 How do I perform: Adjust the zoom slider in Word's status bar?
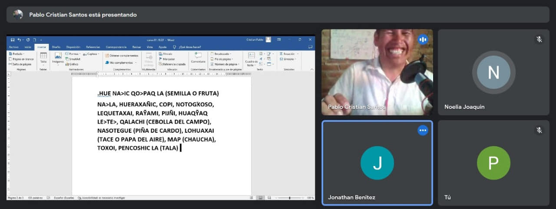[x=290, y=198]
